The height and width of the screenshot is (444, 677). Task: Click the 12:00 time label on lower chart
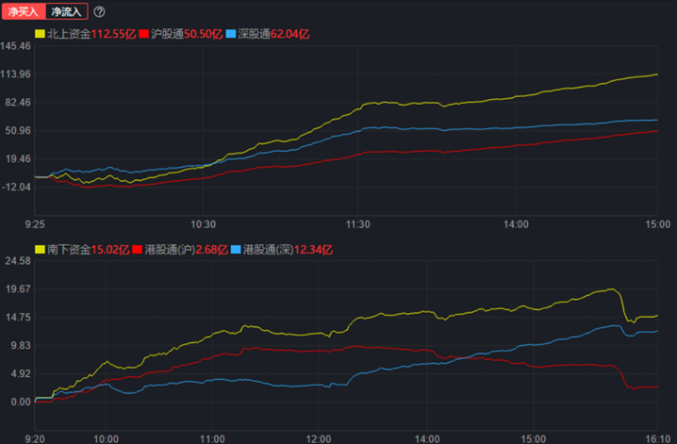click(318, 438)
